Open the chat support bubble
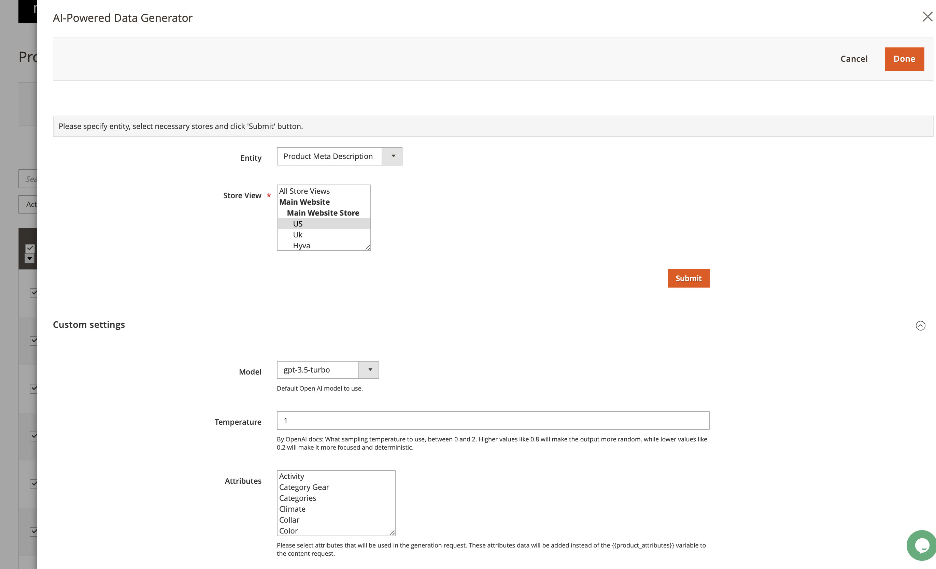Viewport: 936px width, 569px height. pyautogui.click(x=921, y=545)
